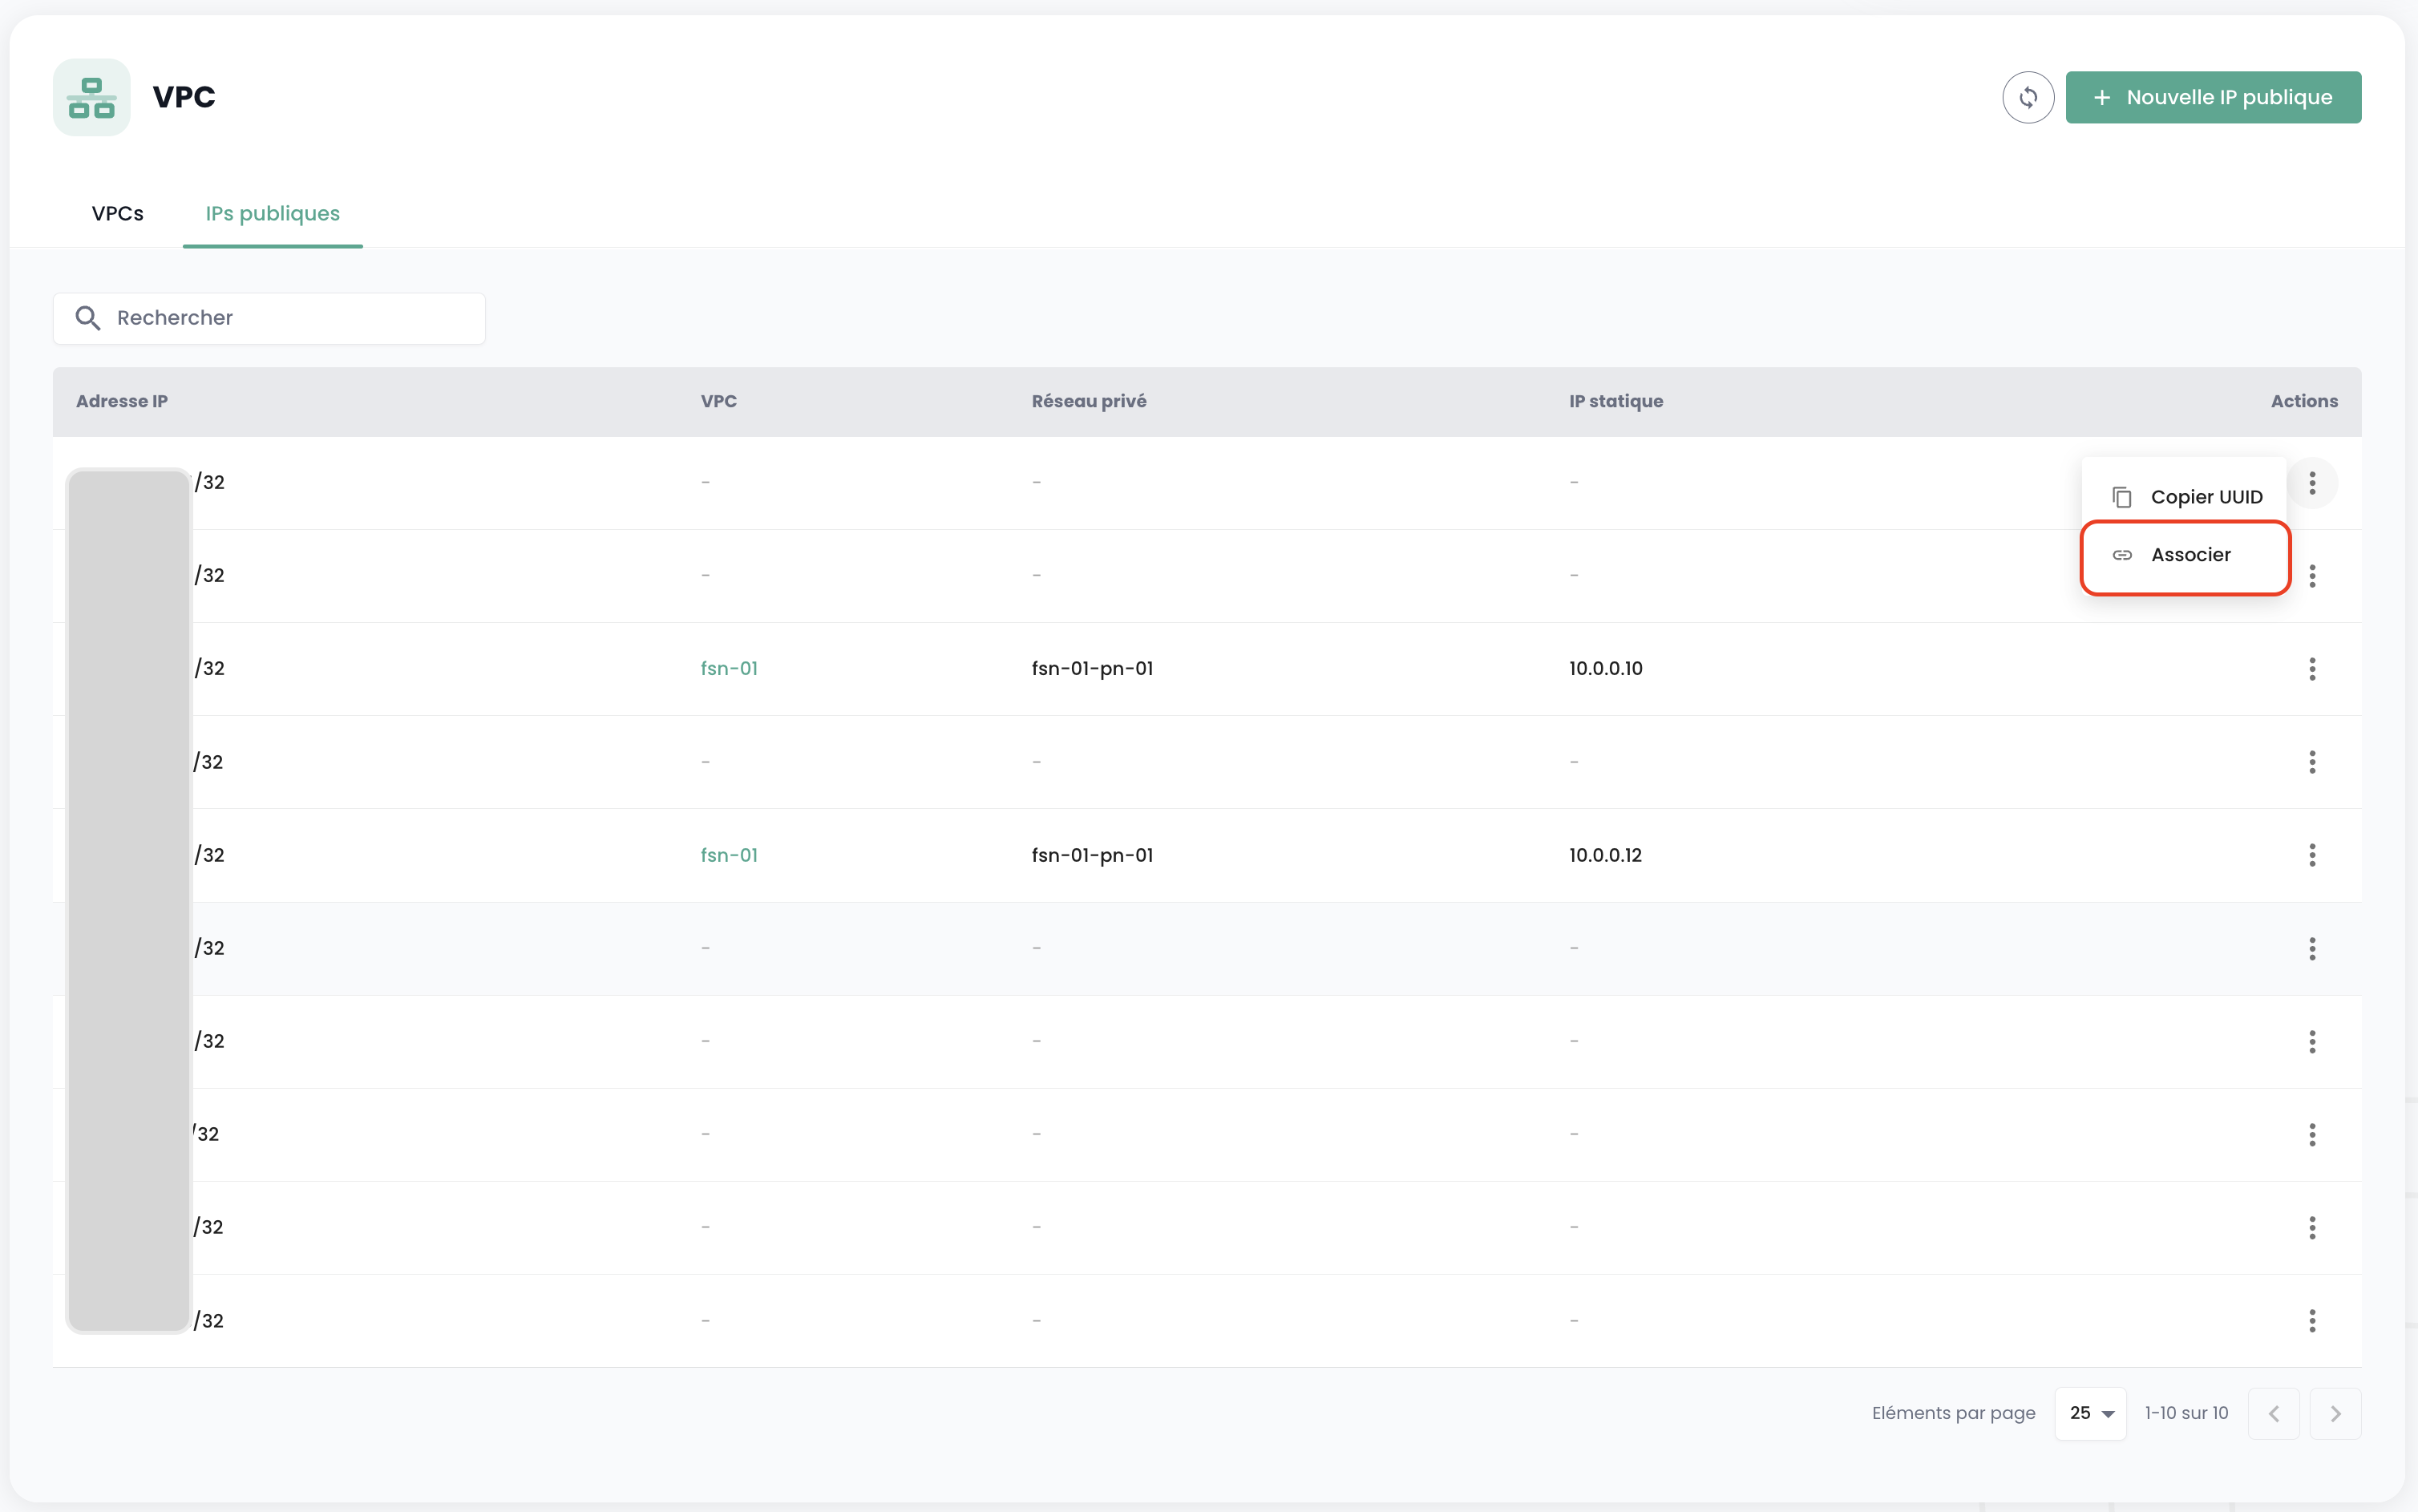Click the copy icon beside Copier UUID

click(x=2122, y=497)
